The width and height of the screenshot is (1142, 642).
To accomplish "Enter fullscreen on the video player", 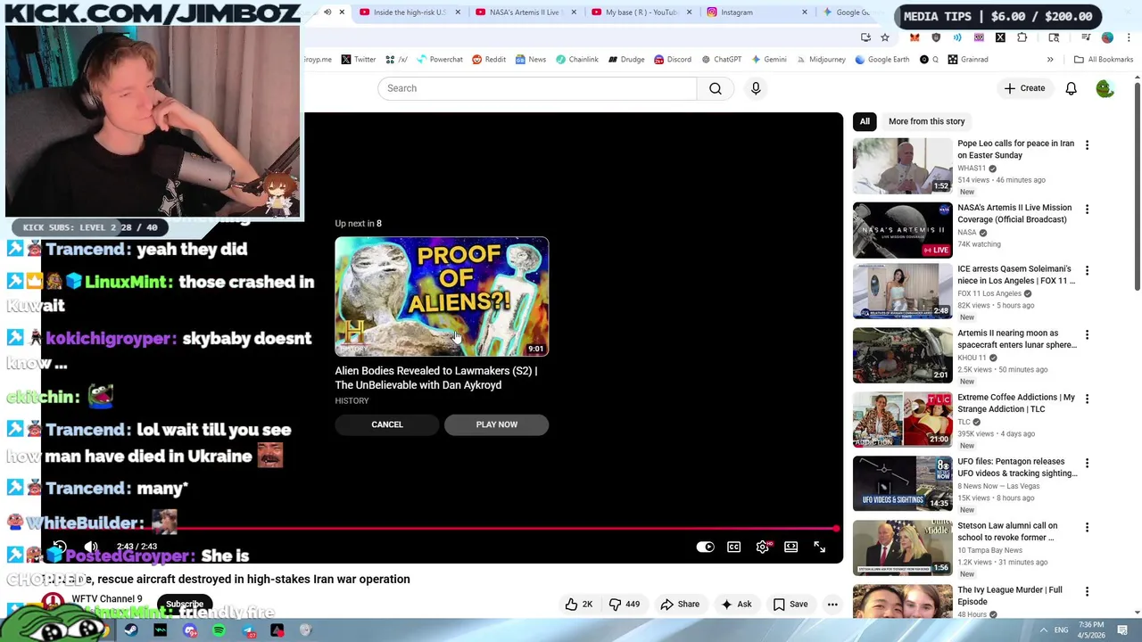I will tap(819, 547).
